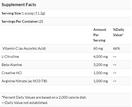
Task: Click the Percent Daily Values footnote
Action: (44, 97)
